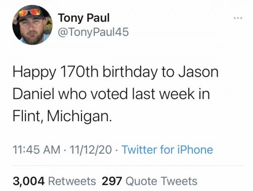Click the sunglasses in the profile avatar
The image size is (253, 191).
tap(30, 13)
